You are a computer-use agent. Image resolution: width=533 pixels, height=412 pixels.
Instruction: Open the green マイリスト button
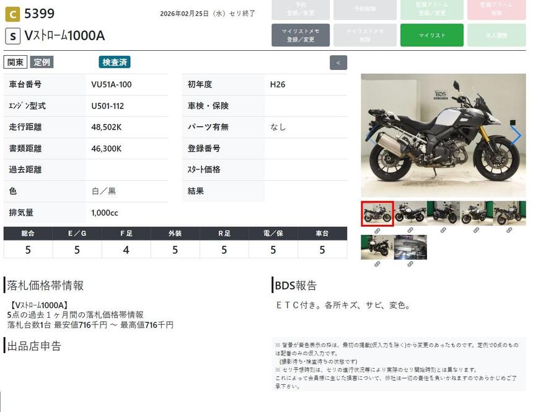tap(431, 35)
